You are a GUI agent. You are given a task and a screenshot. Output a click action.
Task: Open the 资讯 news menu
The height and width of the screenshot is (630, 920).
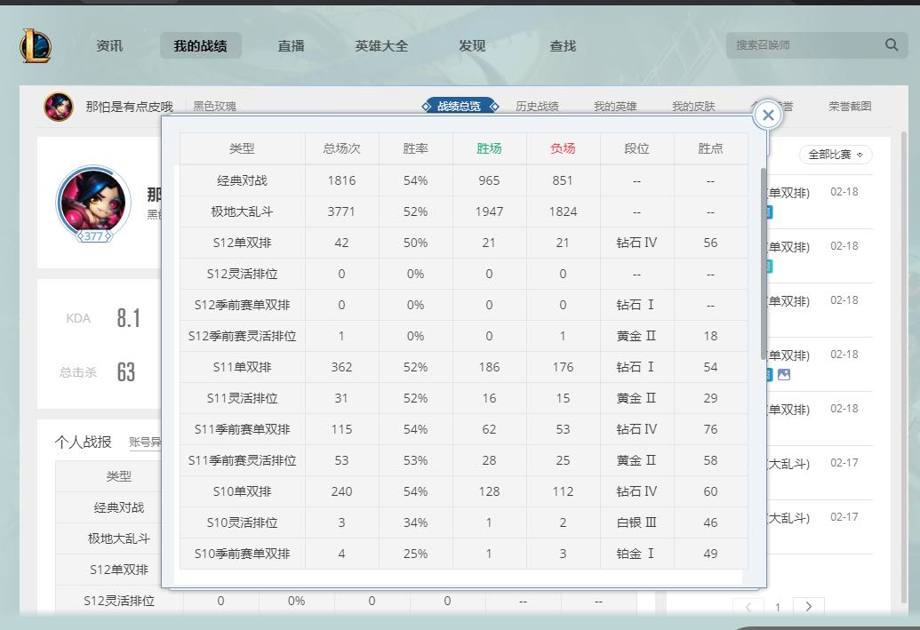[109, 45]
